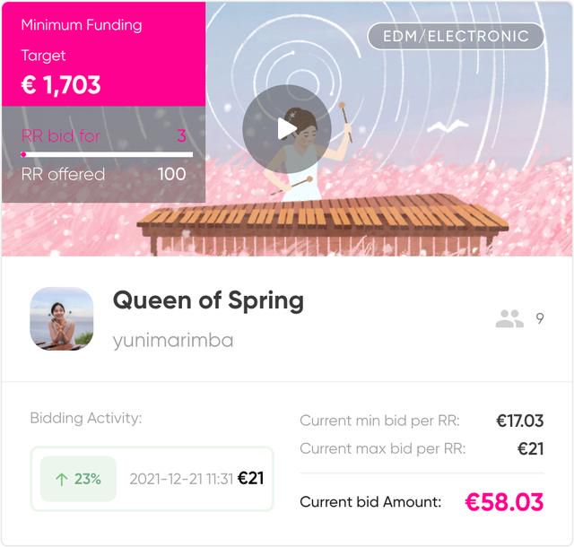
Task: Click the pink progress bar handle dot
Action: pos(23,154)
